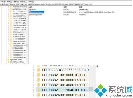
Task: Click folder icon of D738CD746ACEF key
Action: [x=11, y=34]
